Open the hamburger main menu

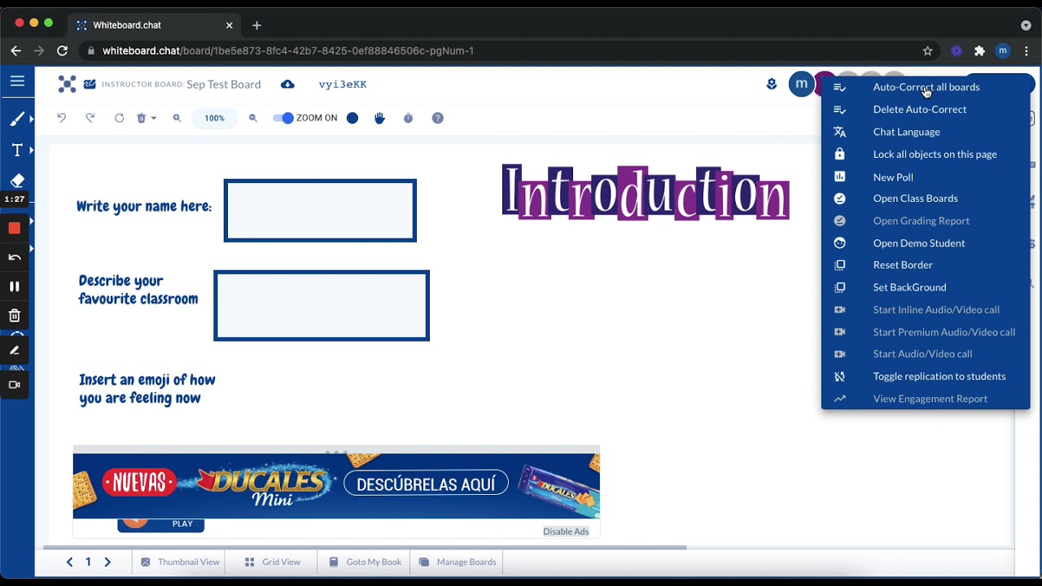pos(17,81)
